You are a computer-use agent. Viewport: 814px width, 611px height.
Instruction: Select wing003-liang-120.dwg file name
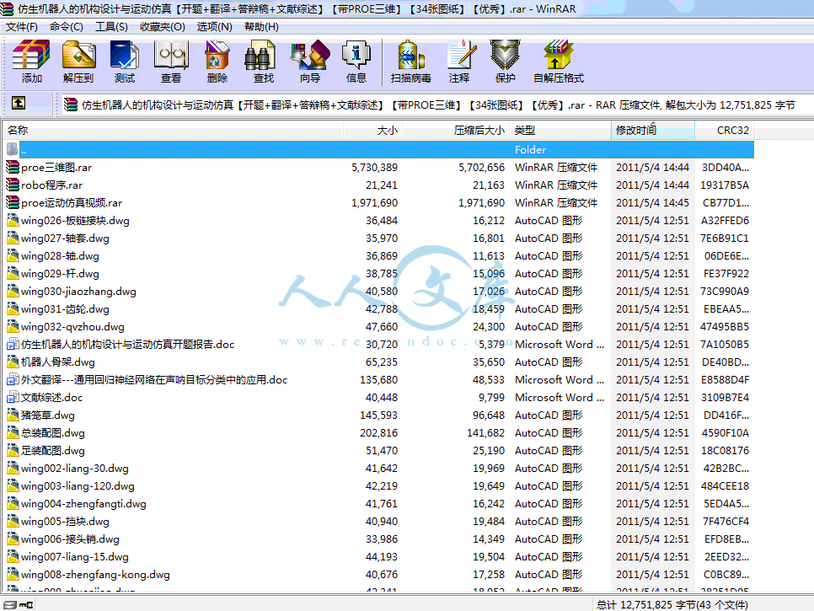coord(78,486)
